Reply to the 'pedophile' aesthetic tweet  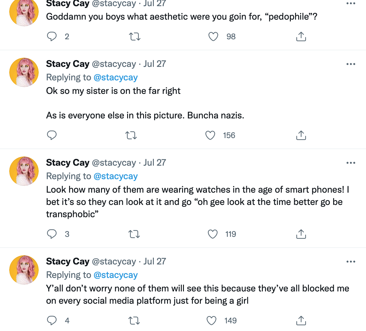52,37
